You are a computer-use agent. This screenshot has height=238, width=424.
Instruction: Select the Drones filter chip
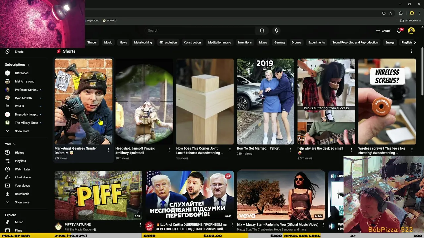[x=296, y=42]
